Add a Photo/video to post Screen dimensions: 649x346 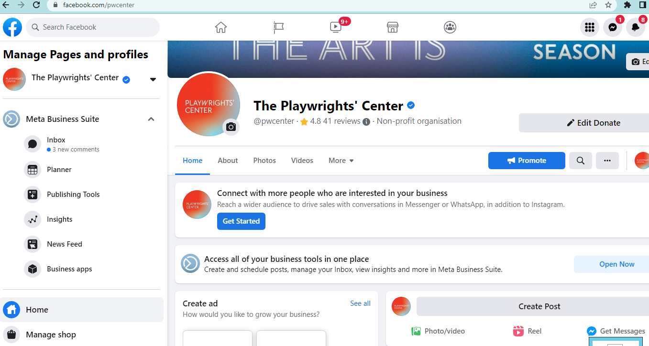click(438, 331)
